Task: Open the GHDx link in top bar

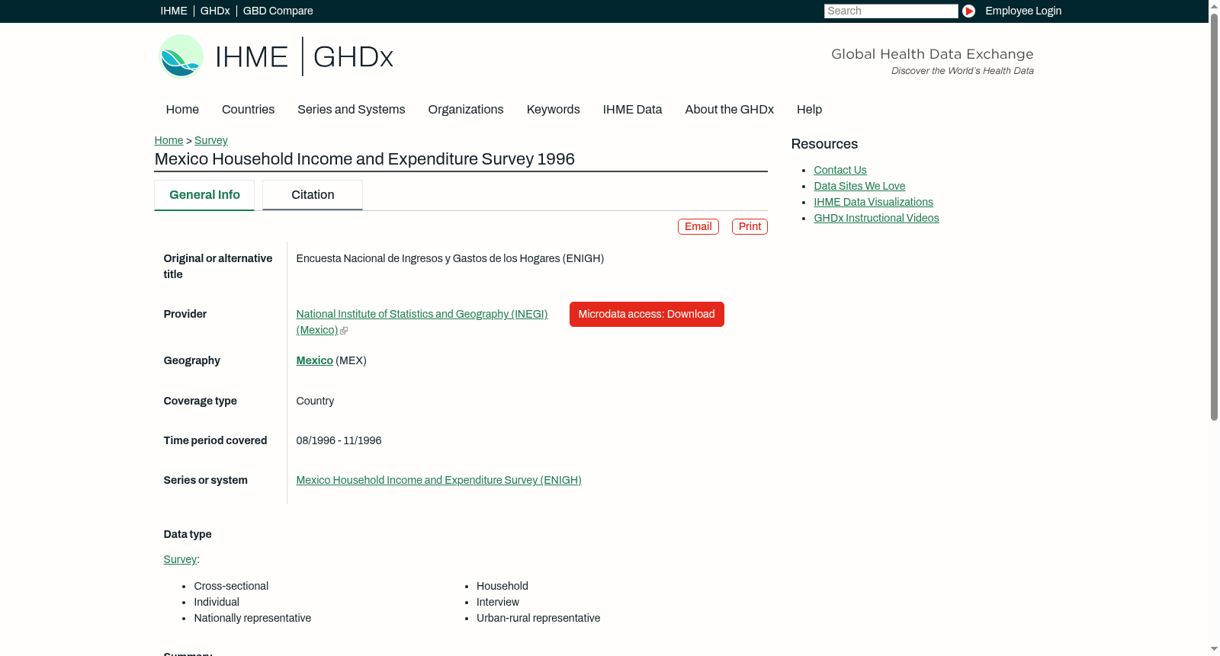Action: pyautogui.click(x=215, y=11)
